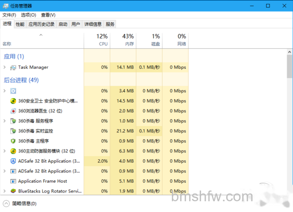
Task: Sort processes by the 内存 column header
Action: coord(123,40)
